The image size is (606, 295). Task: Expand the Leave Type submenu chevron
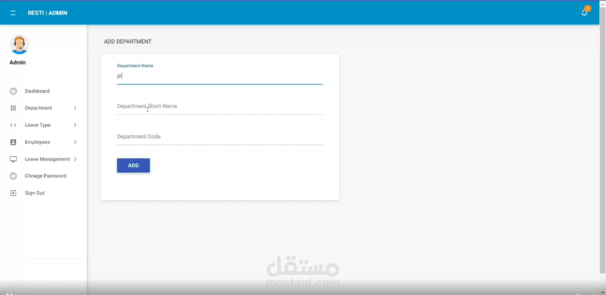[74, 125]
